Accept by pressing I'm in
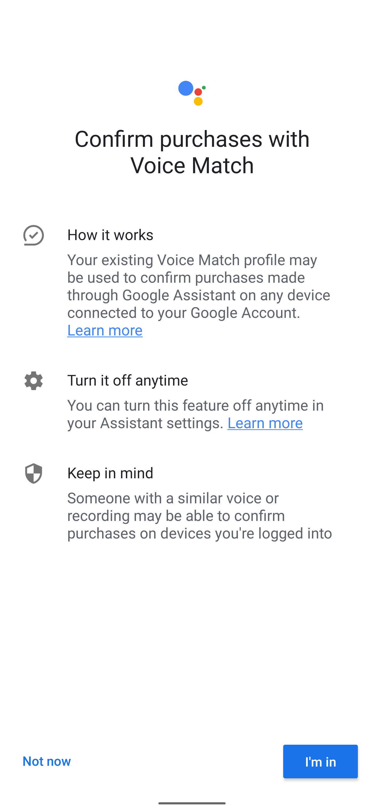 pyautogui.click(x=320, y=762)
